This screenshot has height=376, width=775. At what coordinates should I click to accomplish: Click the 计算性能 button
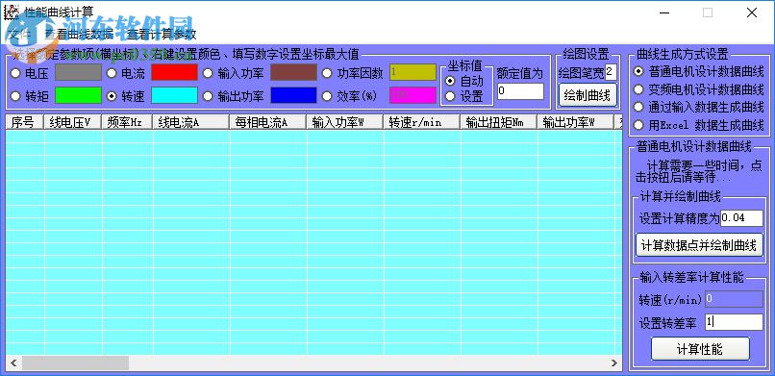(700, 349)
